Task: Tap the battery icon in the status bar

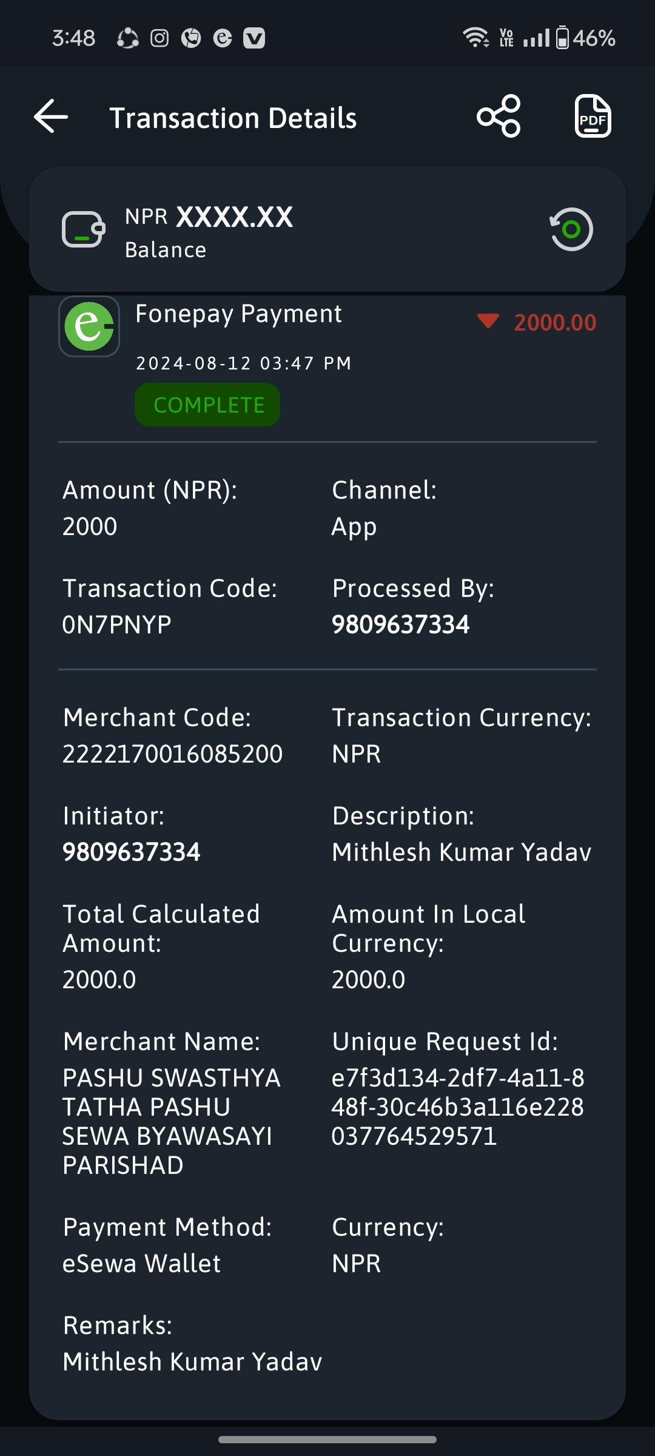Action: 562,38
